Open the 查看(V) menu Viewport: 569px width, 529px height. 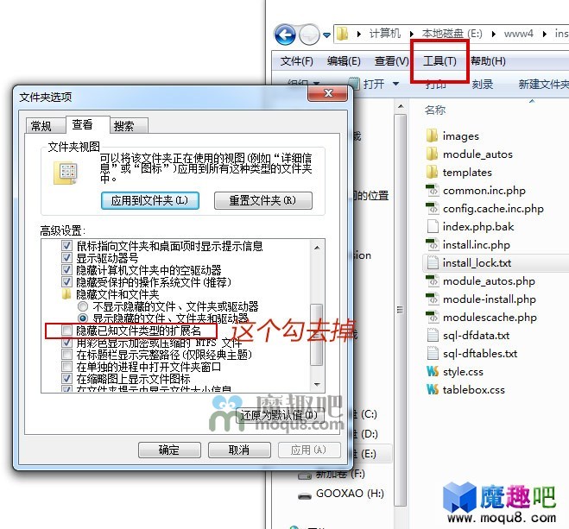[391, 61]
